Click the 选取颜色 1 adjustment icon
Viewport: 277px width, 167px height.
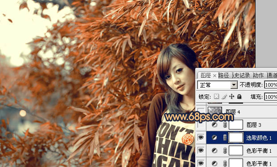click(x=214, y=138)
